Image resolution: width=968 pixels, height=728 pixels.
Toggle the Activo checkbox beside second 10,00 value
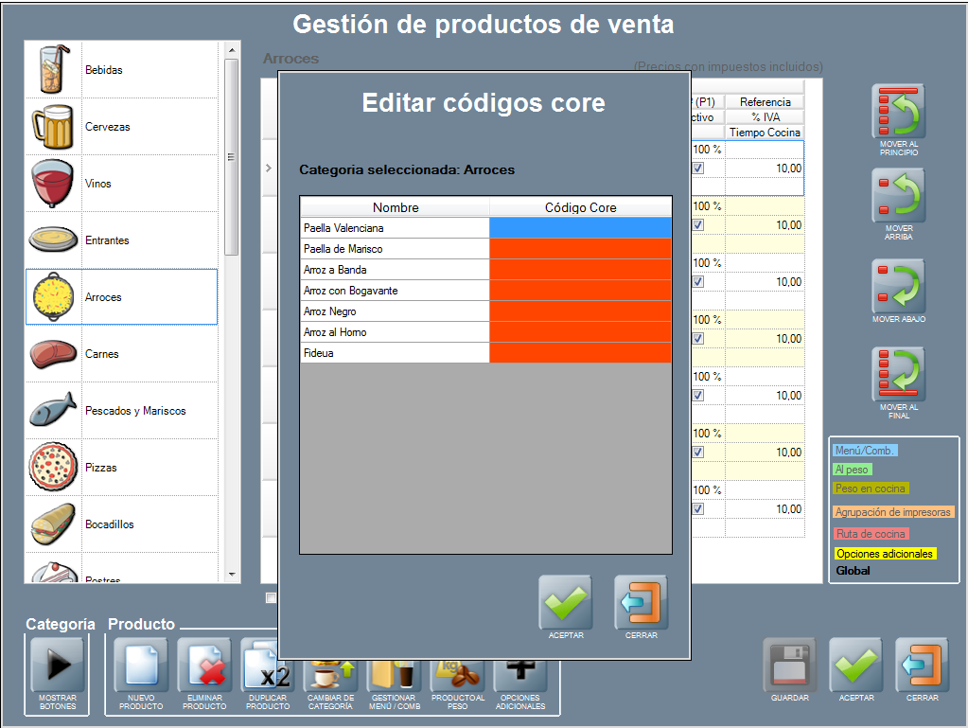coord(698,225)
